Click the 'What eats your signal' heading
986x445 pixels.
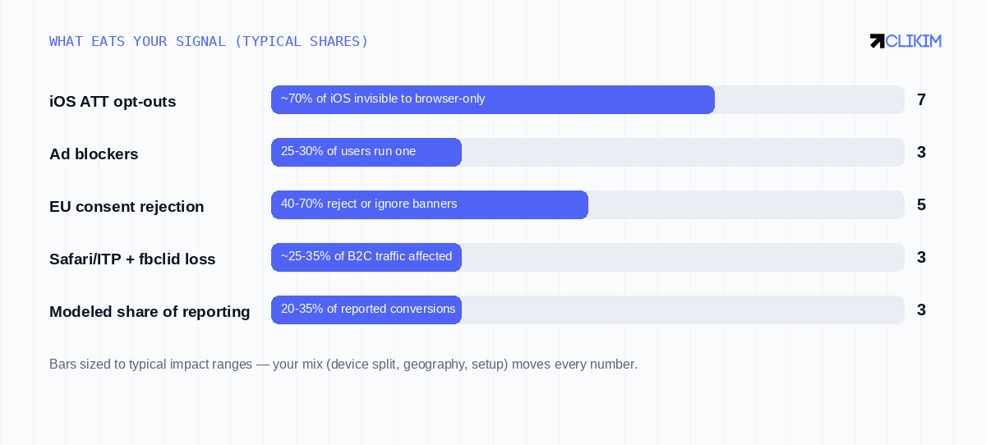(x=209, y=41)
